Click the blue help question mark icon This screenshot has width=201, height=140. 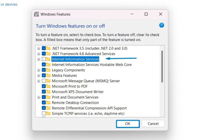[x=161, y=25]
